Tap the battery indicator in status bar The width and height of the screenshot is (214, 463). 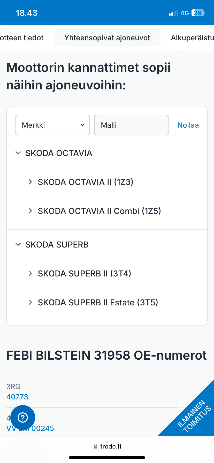click(x=198, y=13)
